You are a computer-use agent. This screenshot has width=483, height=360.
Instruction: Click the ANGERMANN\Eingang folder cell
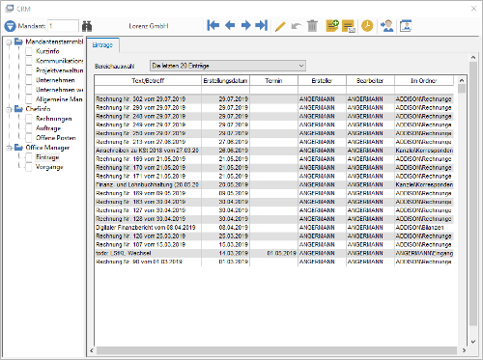coord(424,253)
